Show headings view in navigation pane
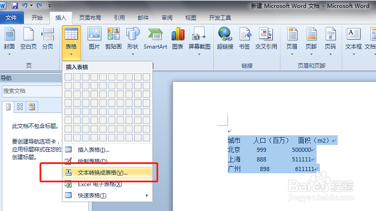 8,107
